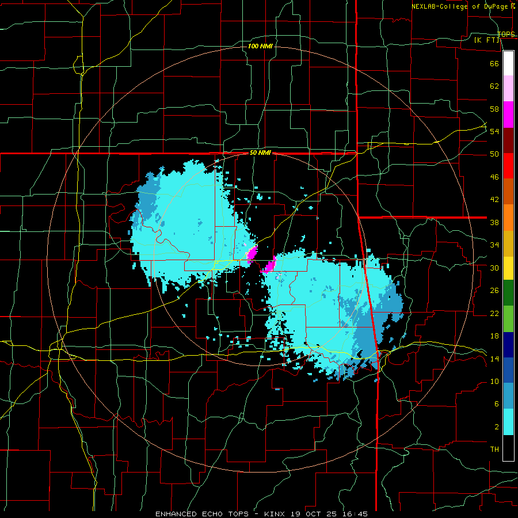Click the "14" legend value

click(x=494, y=359)
